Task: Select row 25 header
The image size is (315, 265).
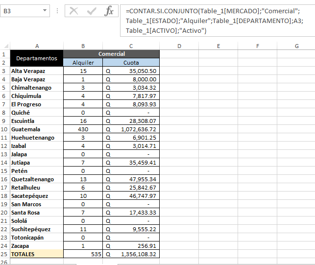Action: point(4,254)
